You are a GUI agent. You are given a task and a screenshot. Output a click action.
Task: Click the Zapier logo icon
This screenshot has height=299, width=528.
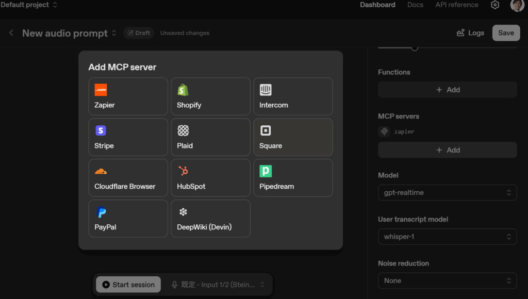pos(101,90)
